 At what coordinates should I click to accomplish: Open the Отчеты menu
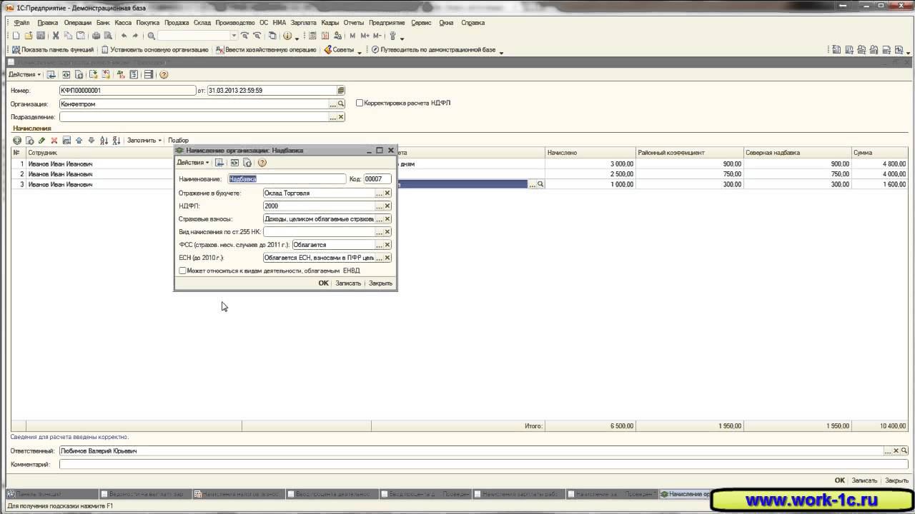353,23
